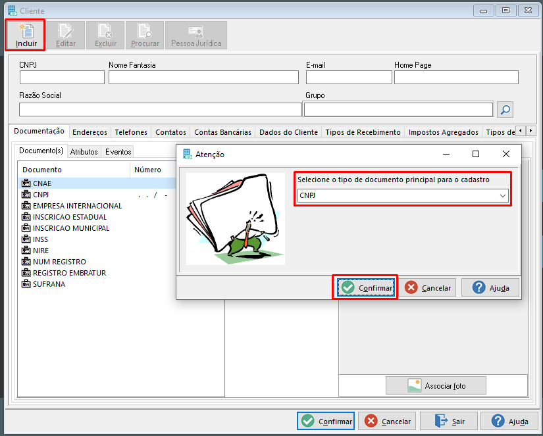Click the E-mail input field

[x=349, y=77]
